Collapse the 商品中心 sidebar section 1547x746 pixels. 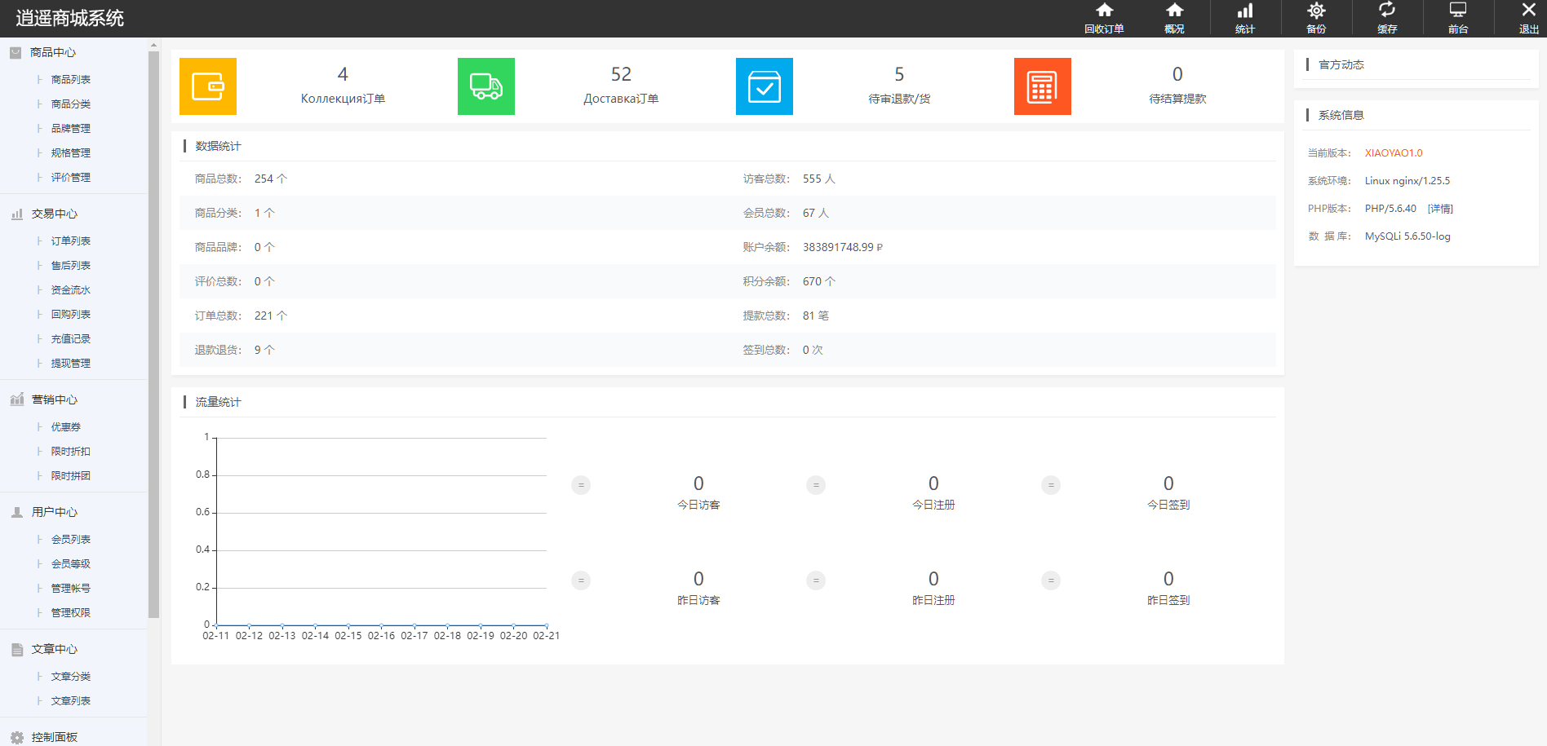click(53, 52)
